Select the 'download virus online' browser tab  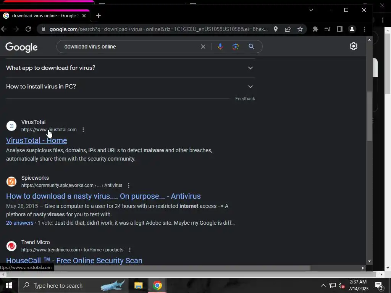click(45, 16)
